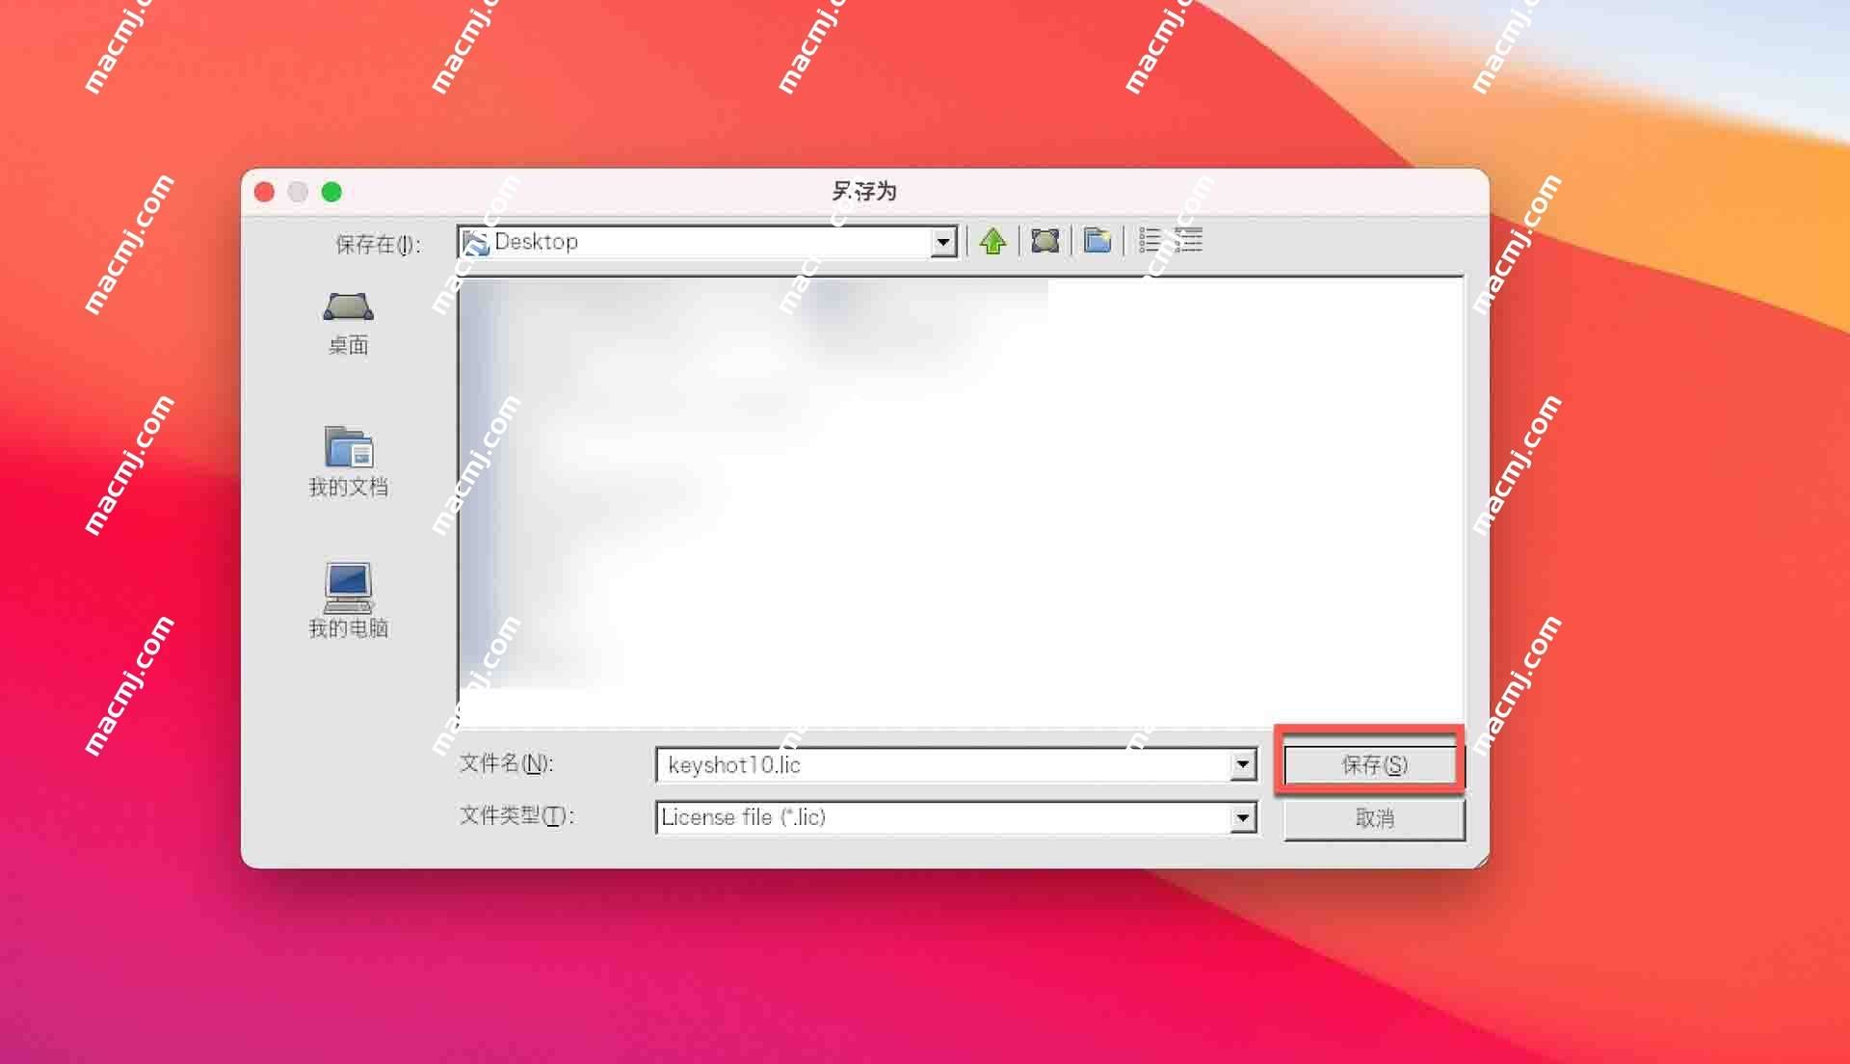This screenshot has width=1850, height=1064.
Task: Switch to list view icon
Action: click(x=1150, y=241)
